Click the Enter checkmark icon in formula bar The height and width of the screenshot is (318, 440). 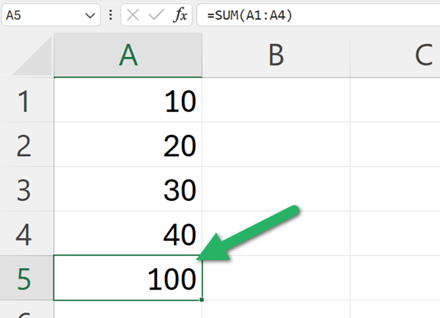155,15
